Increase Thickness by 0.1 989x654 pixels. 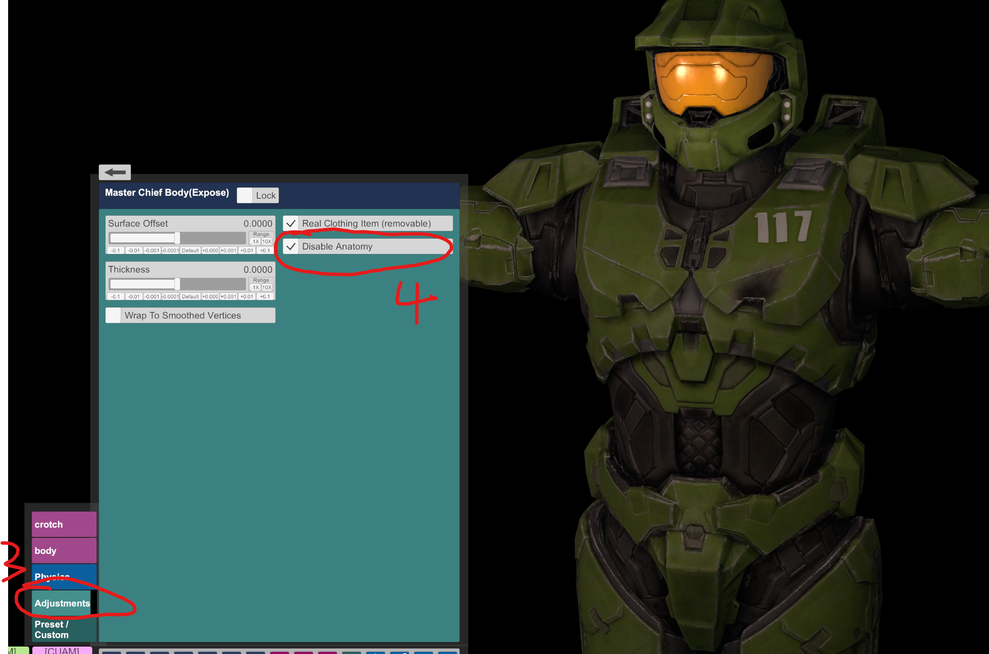click(x=265, y=297)
